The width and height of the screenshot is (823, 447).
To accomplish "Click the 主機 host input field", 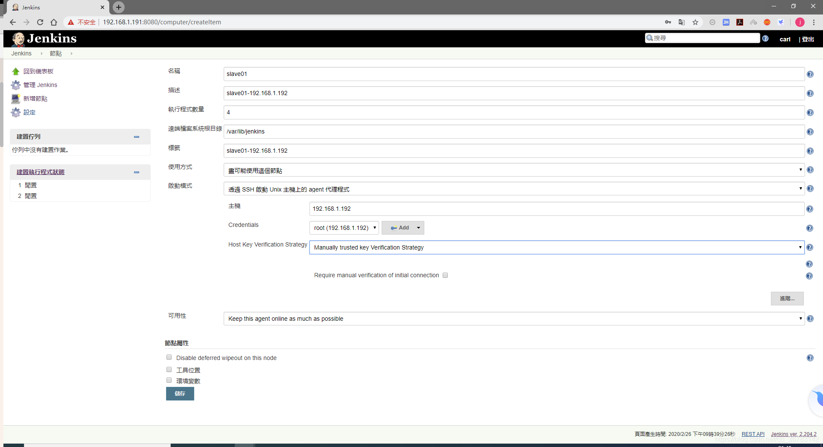I will coord(557,209).
